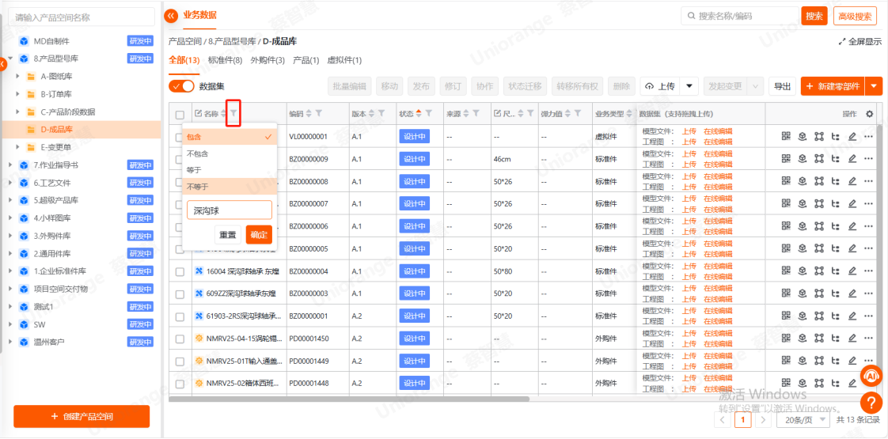
Task: Open relation graph icon for row BZ00000008
Action: [x=818, y=182]
